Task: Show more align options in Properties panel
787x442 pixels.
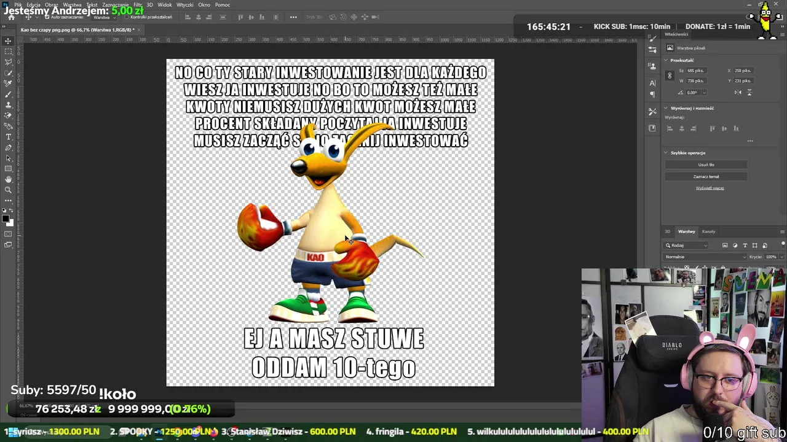Action: pos(749,141)
